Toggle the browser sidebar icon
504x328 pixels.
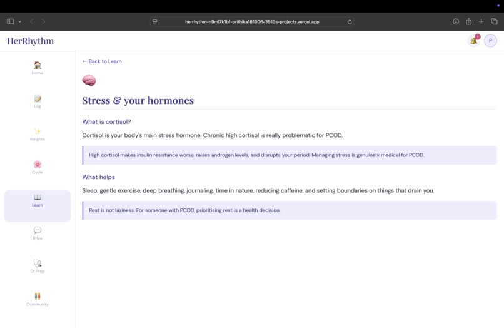coord(10,21)
